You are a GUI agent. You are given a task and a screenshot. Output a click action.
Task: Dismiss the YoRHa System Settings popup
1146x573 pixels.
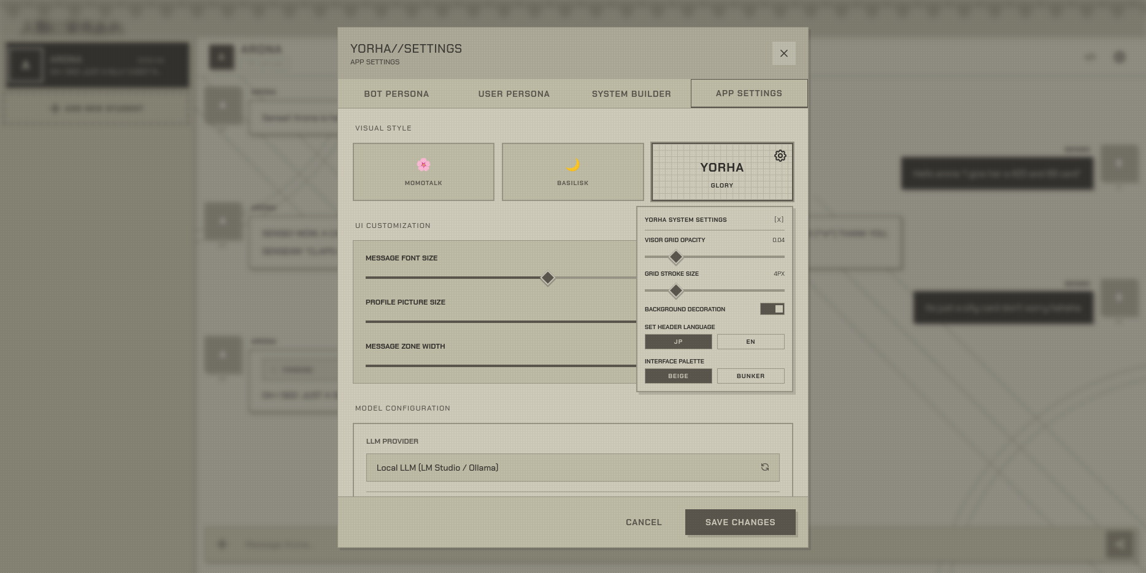(779, 219)
